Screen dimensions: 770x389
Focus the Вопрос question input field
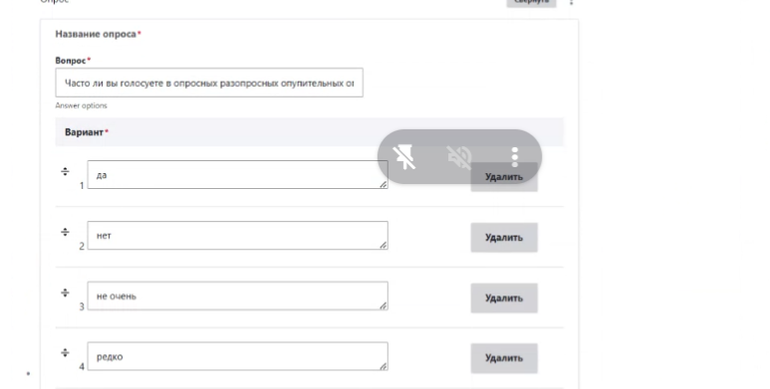click(209, 83)
